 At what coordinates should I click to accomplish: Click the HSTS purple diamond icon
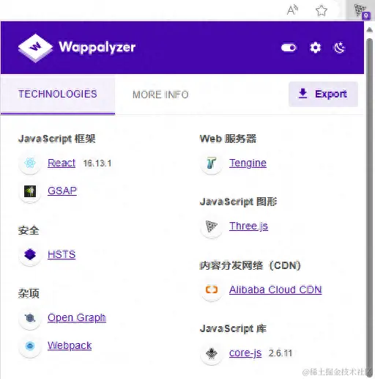point(30,254)
